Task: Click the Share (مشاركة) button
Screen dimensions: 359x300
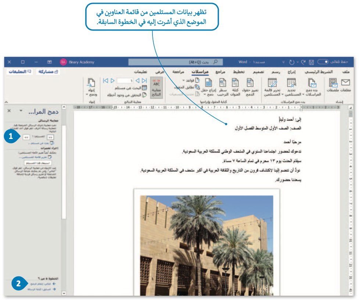Action: pos(48,72)
